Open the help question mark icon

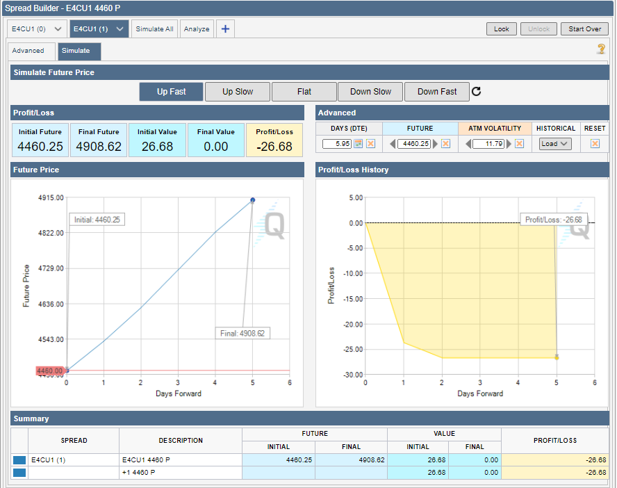tap(601, 49)
